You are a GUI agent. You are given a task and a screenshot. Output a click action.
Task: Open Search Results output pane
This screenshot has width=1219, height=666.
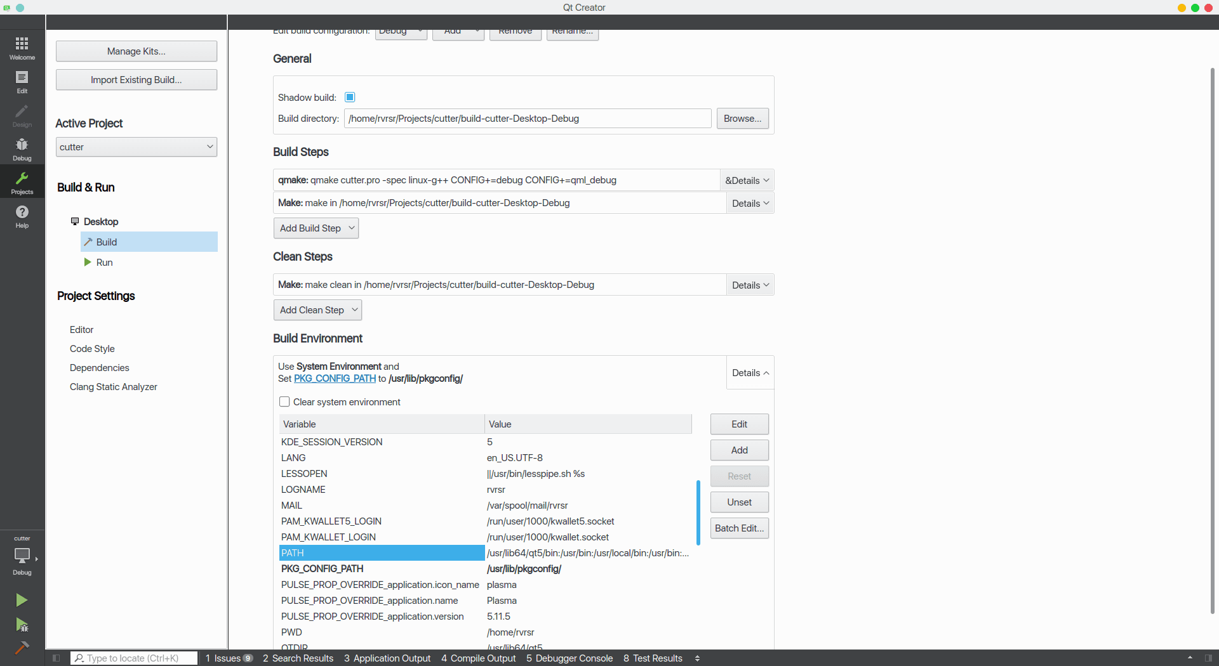coord(298,658)
